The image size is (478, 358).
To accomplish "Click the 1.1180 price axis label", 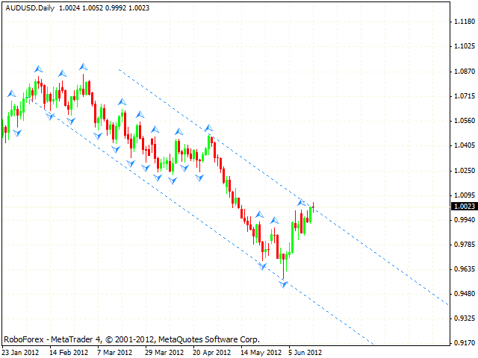I will (x=463, y=22).
